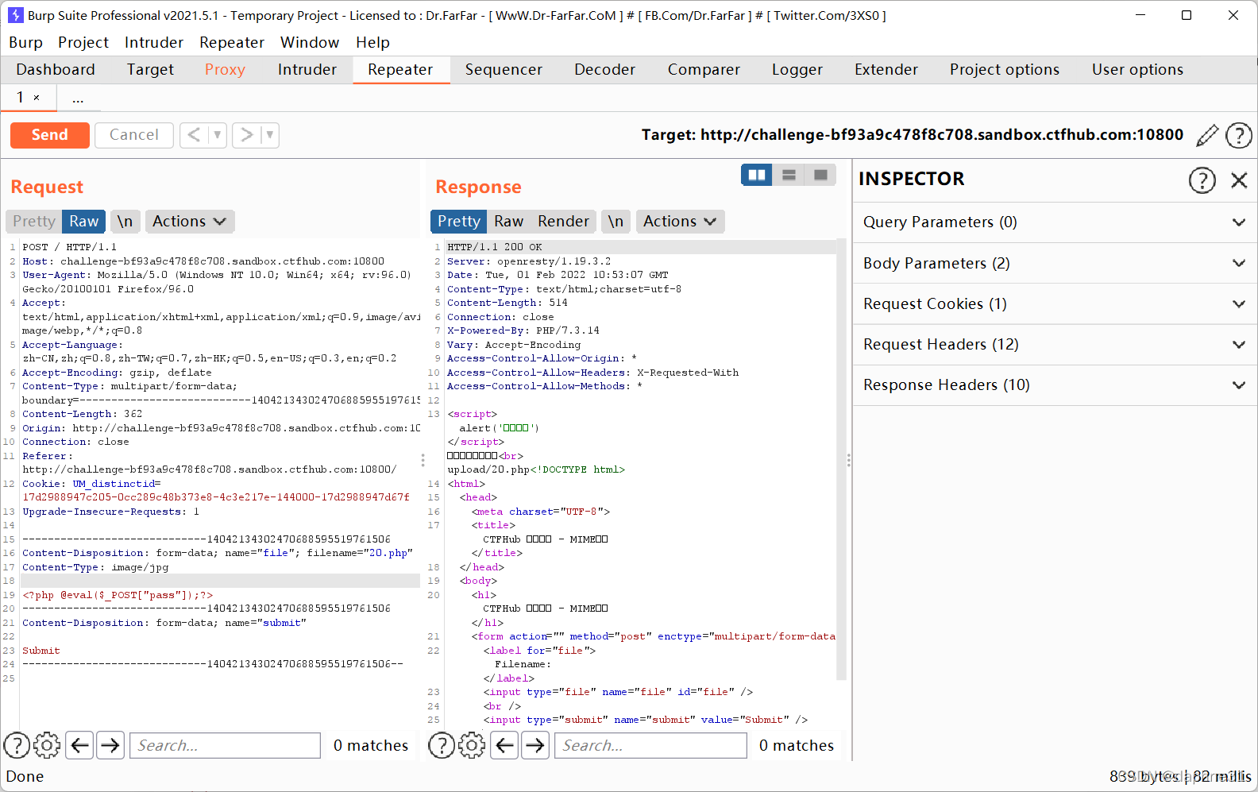Jump to previous response search match

(504, 745)
